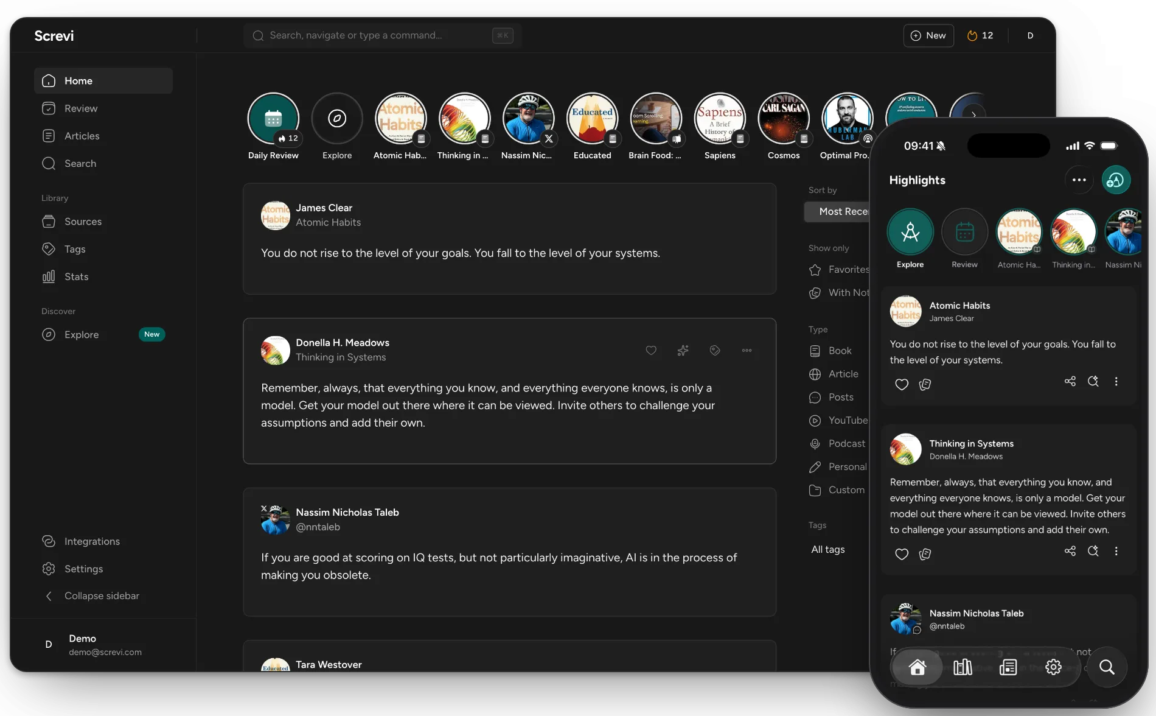Toggle the With Notes filter
The height and width of the screenshot is (716, 1156).
click(x=840, y=292)
